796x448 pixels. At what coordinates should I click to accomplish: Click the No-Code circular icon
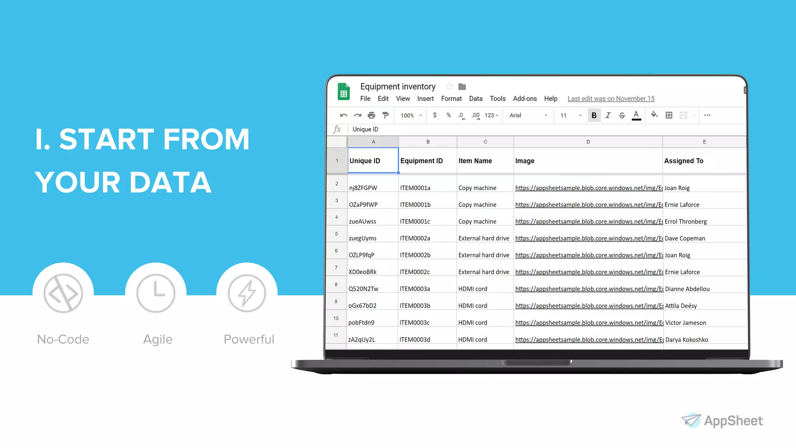click(x=63, y=293)
